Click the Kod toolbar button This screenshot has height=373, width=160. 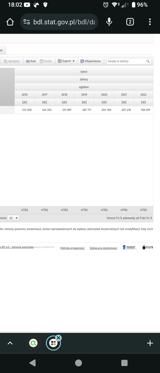click(x=31, y=61)
